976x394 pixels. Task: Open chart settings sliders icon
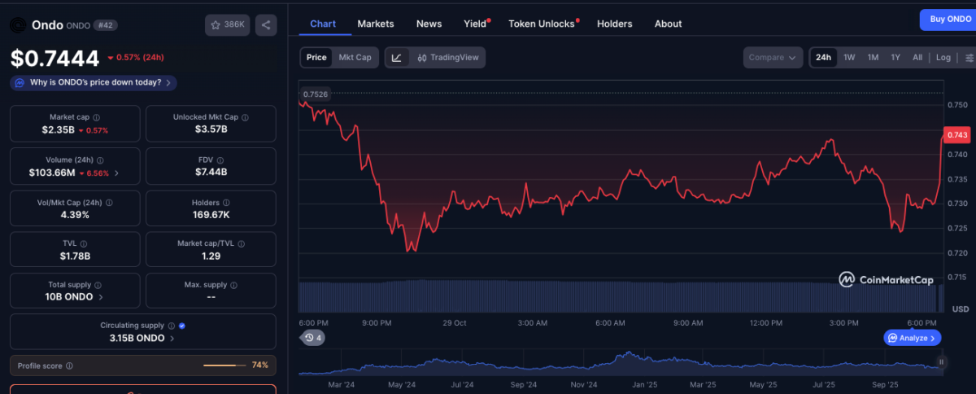point(969,58)
